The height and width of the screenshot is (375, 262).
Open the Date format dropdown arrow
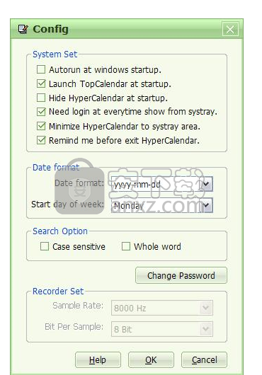pyautogui.click(x=206, y=184)
